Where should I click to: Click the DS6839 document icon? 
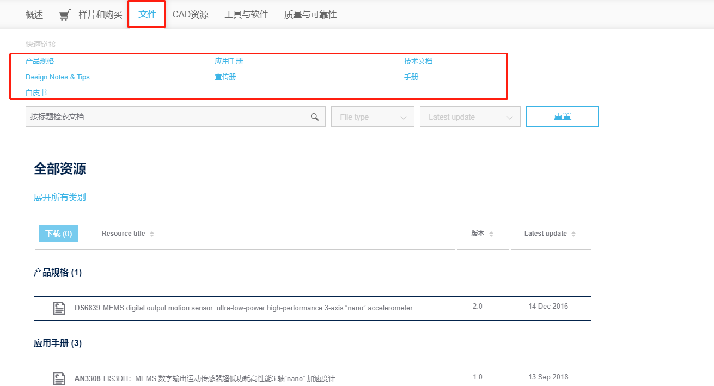click(x=59, y=308)
